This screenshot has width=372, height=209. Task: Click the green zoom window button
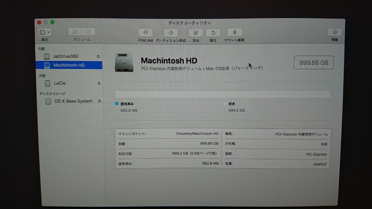pyautogui.click(x=52, y=22)
